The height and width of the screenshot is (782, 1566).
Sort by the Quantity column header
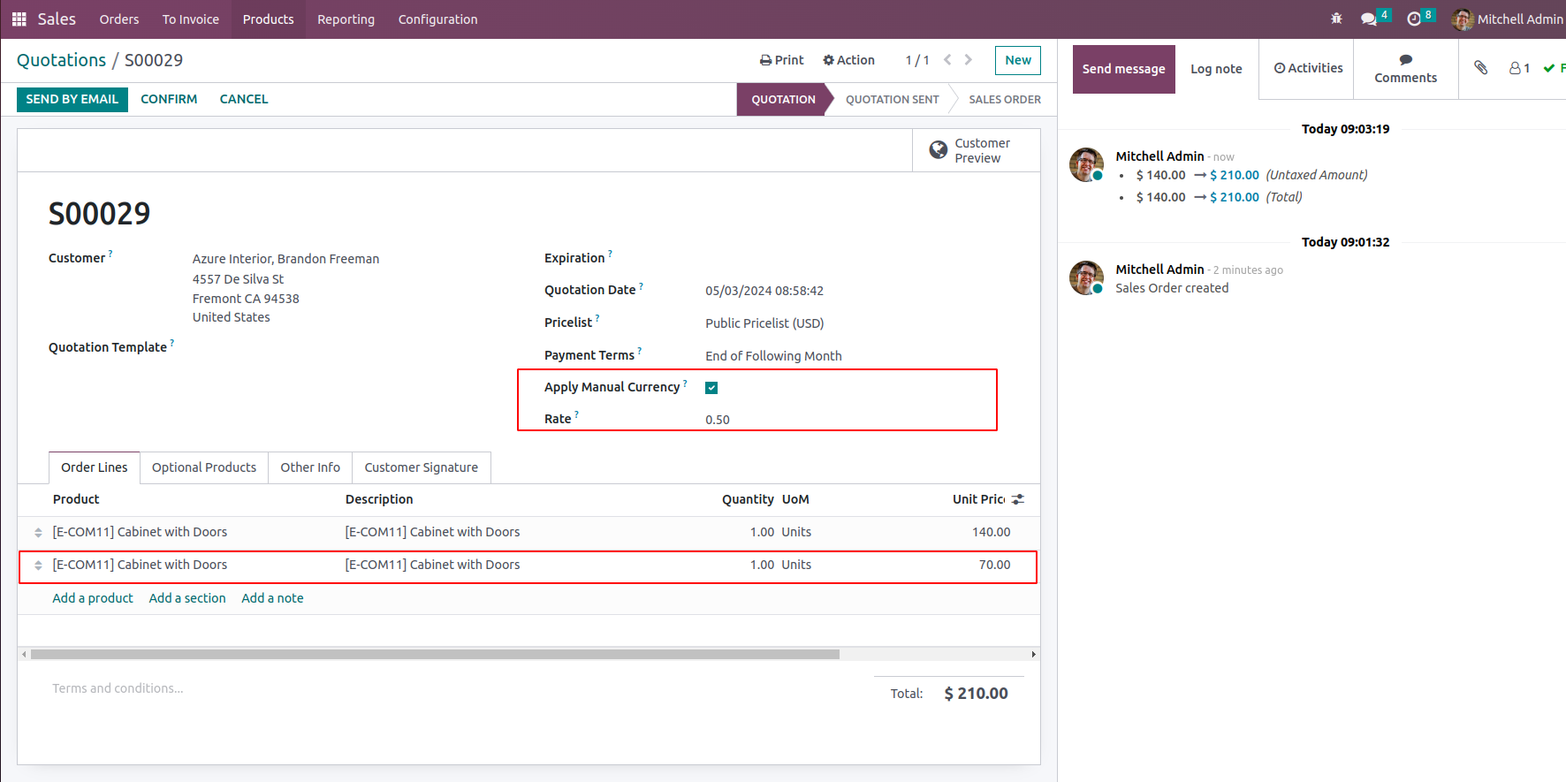pyautogui.click(x=748, y=499)
